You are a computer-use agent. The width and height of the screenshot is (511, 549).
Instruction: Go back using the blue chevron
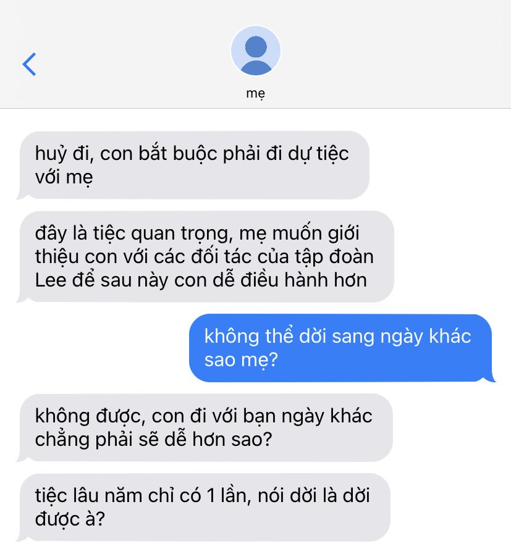pyautogui.click(x=29, y=64)
